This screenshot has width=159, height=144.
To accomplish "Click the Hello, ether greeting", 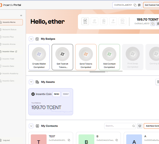I will tap(47, 21).
